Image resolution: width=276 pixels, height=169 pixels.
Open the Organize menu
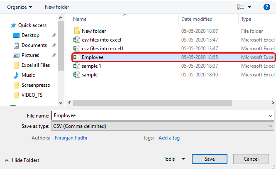point(20,7)
